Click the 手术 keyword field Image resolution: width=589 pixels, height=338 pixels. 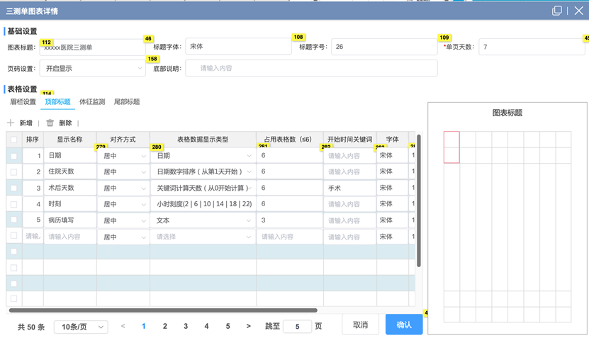(349, 188)
